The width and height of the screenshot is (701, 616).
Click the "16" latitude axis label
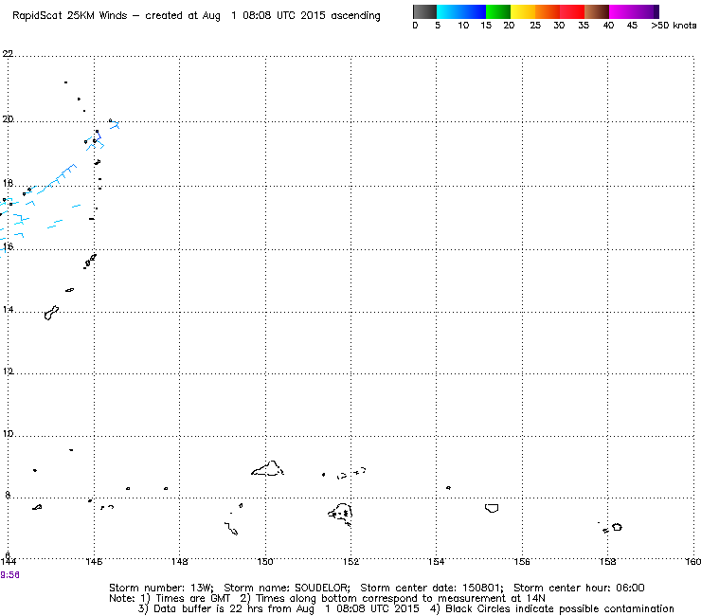(8, 246)
